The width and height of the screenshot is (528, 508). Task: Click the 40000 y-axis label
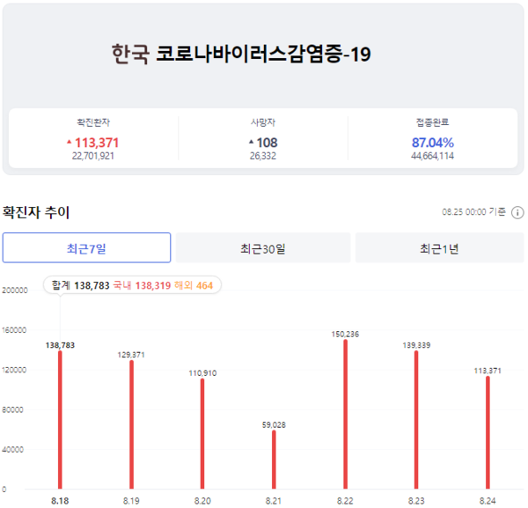(13, 450)
